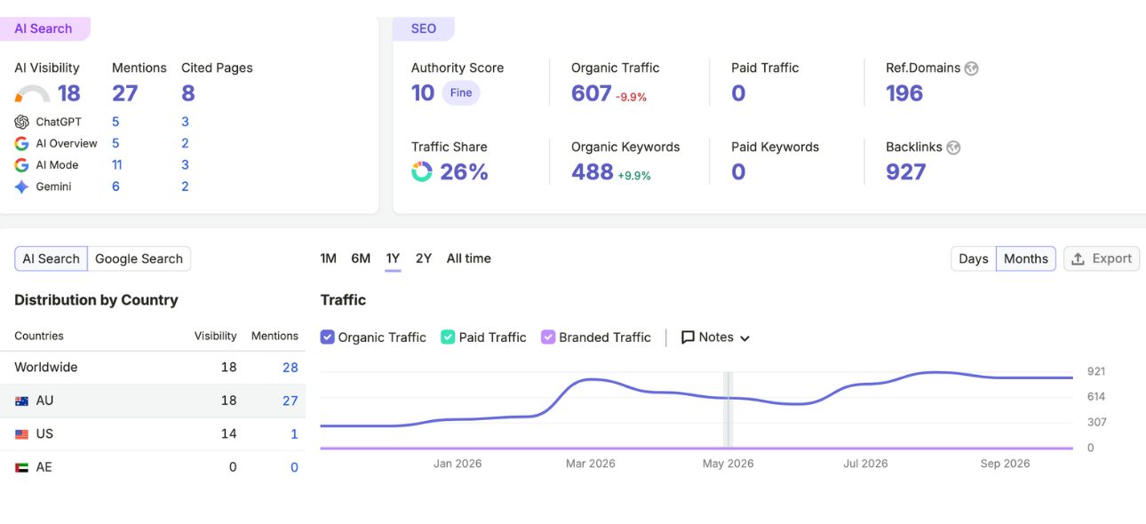
Task: Click the Export button
Action: coord(1102,258)
